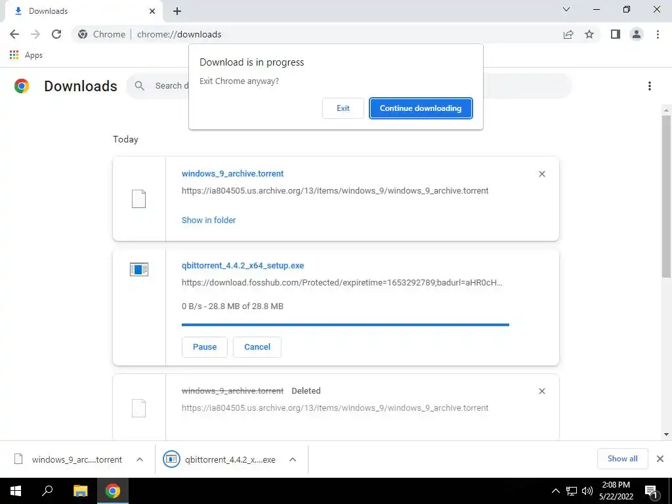The height and width of the screenshot is (504, 672).
Task: Open windows_9_archive.torrent file link
Action: click(x=233, y=173)
